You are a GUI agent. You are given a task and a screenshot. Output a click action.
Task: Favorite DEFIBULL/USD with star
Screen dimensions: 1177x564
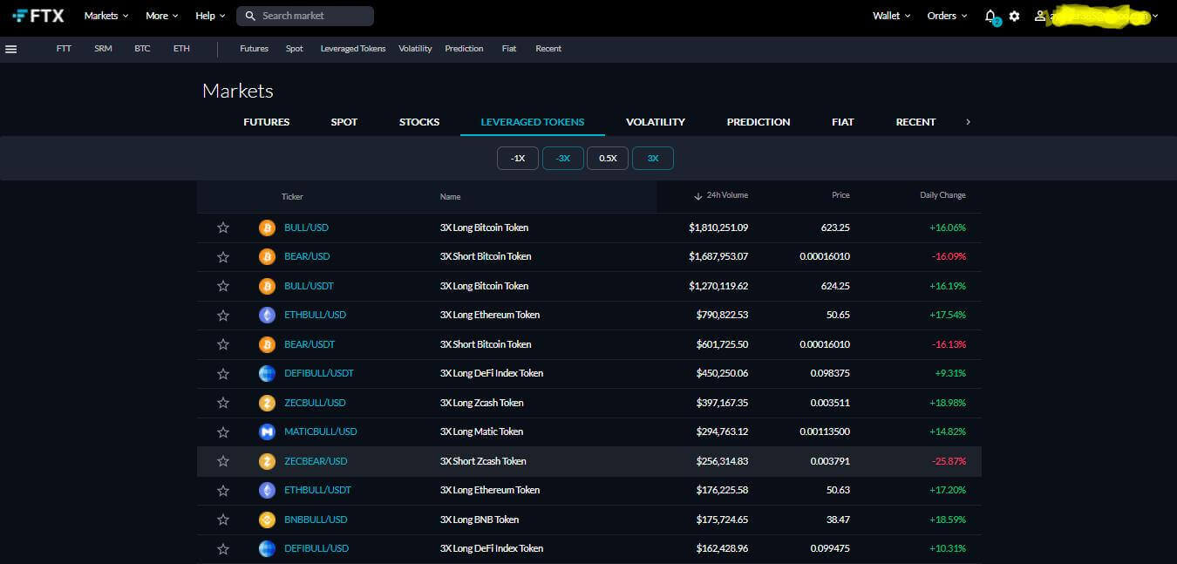point(223,548)
